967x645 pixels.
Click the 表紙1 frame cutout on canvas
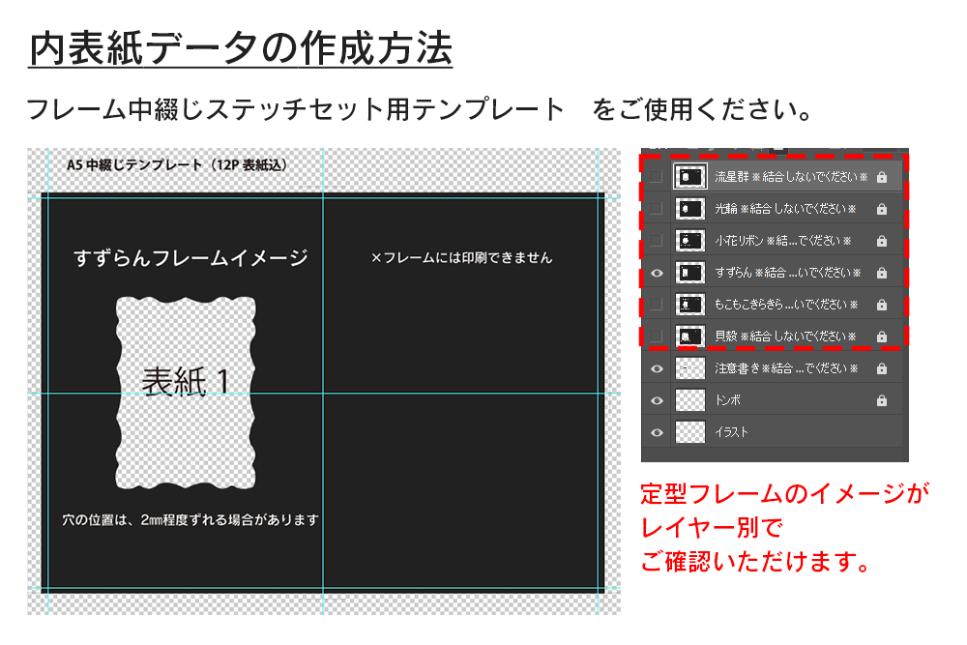[186, 382]
